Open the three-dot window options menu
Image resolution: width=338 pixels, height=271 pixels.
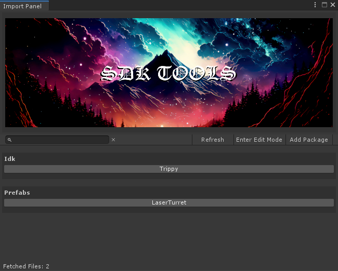[315, 5]
